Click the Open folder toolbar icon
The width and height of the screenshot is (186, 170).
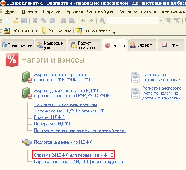pos(16,21)
